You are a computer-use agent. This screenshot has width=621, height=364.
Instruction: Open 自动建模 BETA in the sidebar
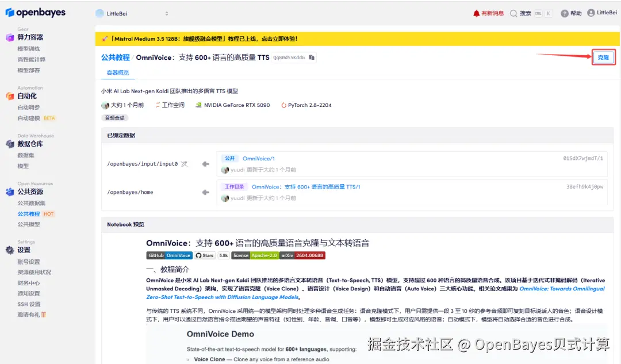click(x=36, y=118)
